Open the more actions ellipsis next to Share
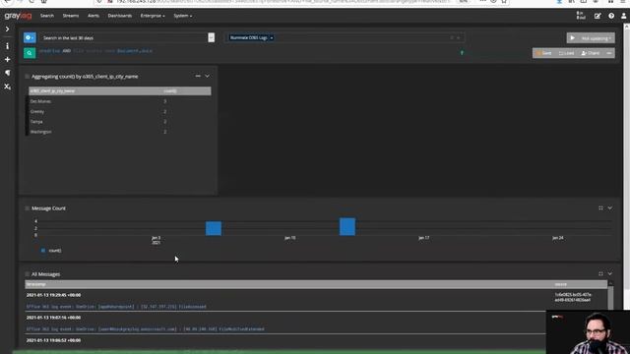The image size is (630, 354). pyautogui.click(x=609, y=53)
